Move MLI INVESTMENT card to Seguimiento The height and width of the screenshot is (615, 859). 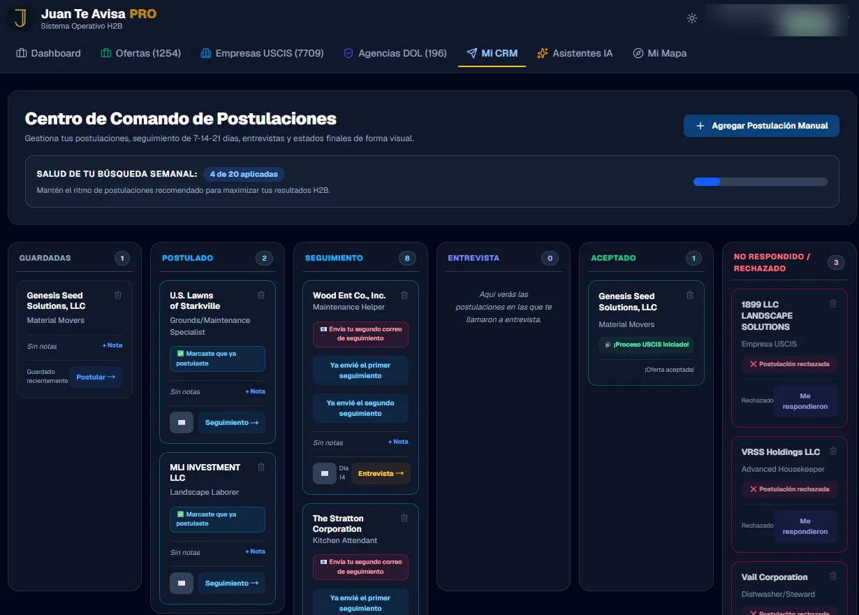(232, 584)
